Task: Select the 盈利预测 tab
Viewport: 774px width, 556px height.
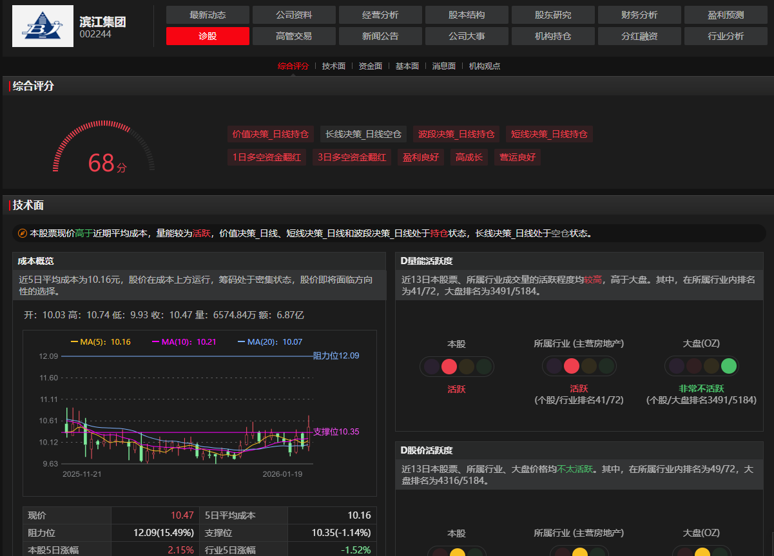Action: tap(726, 15)
